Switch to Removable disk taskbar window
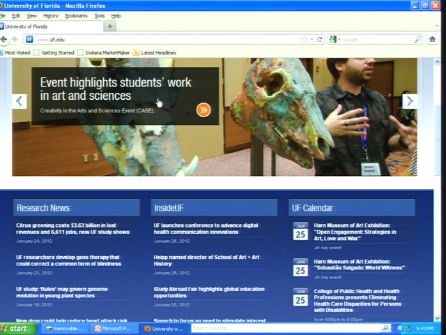 (65, 329)
